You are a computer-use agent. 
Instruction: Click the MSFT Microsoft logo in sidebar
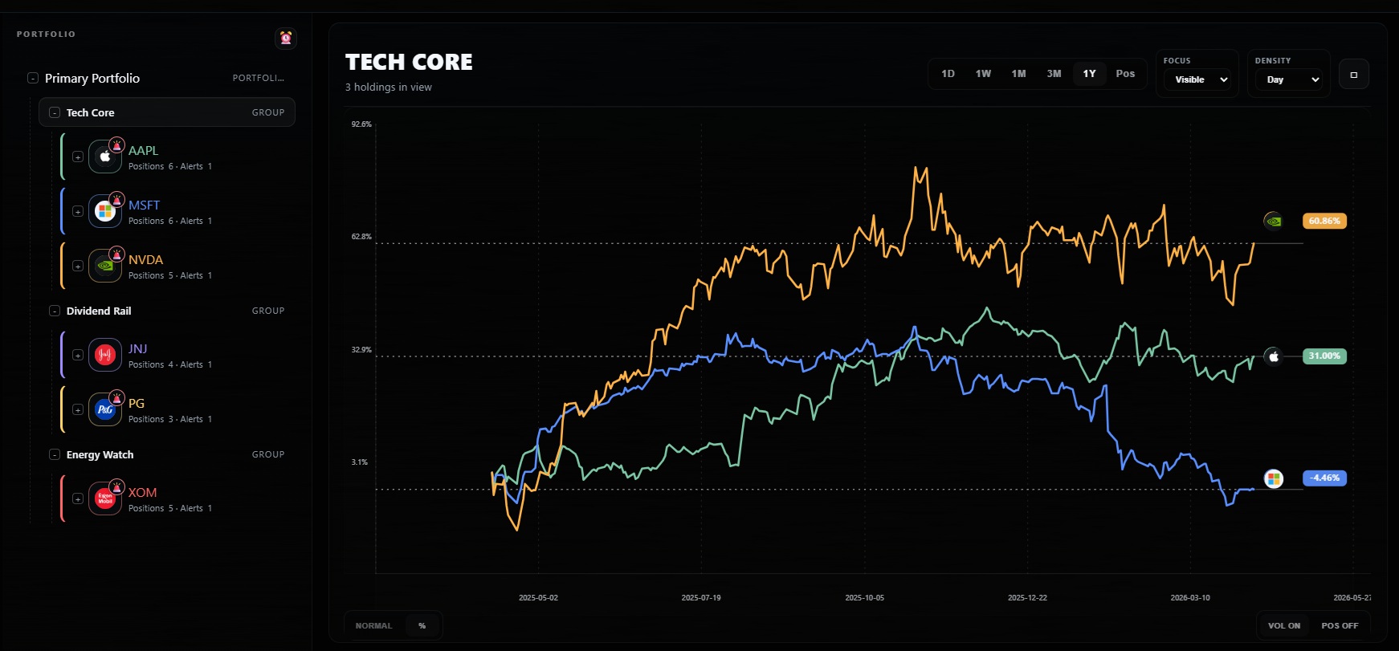105,211
